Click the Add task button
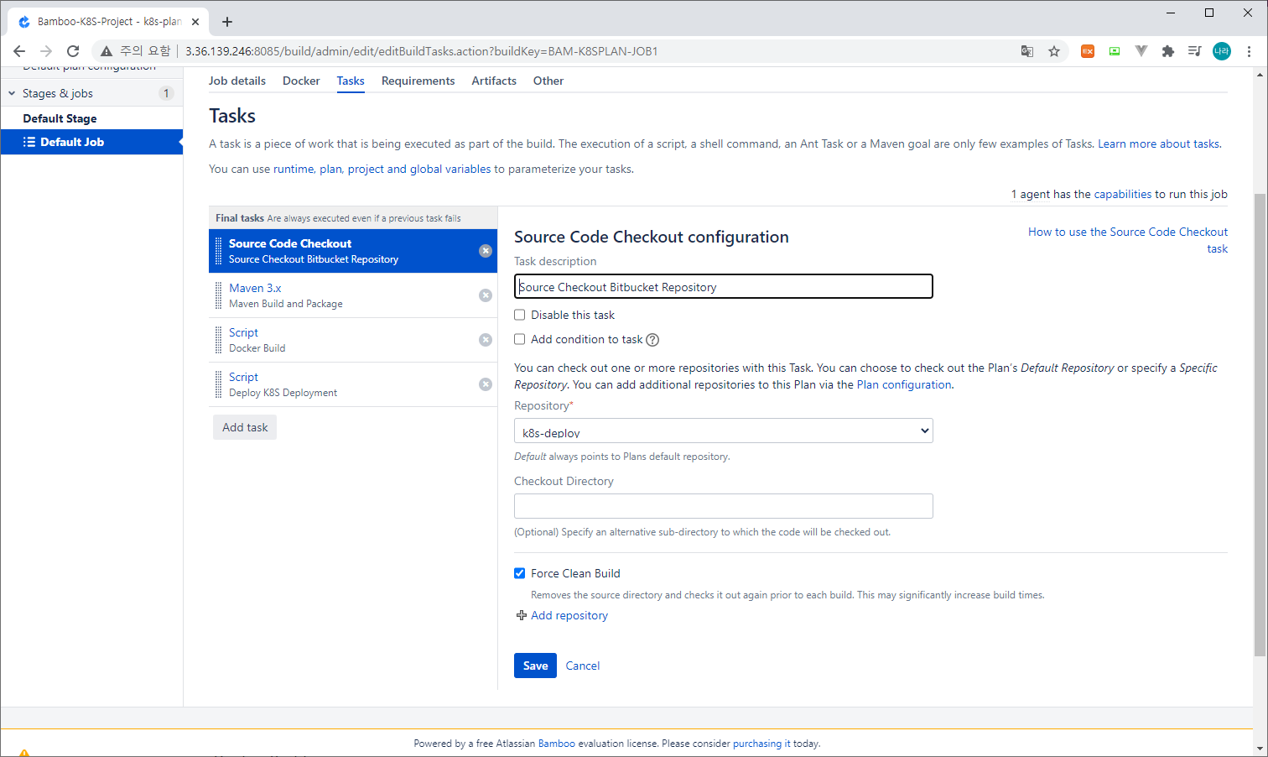Viewport: 1268px width, 757px height. point(245,427)
